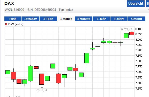Show the 5 Tage chart
The width and height of the screenshot is (149, 97).
click(48, 19)
